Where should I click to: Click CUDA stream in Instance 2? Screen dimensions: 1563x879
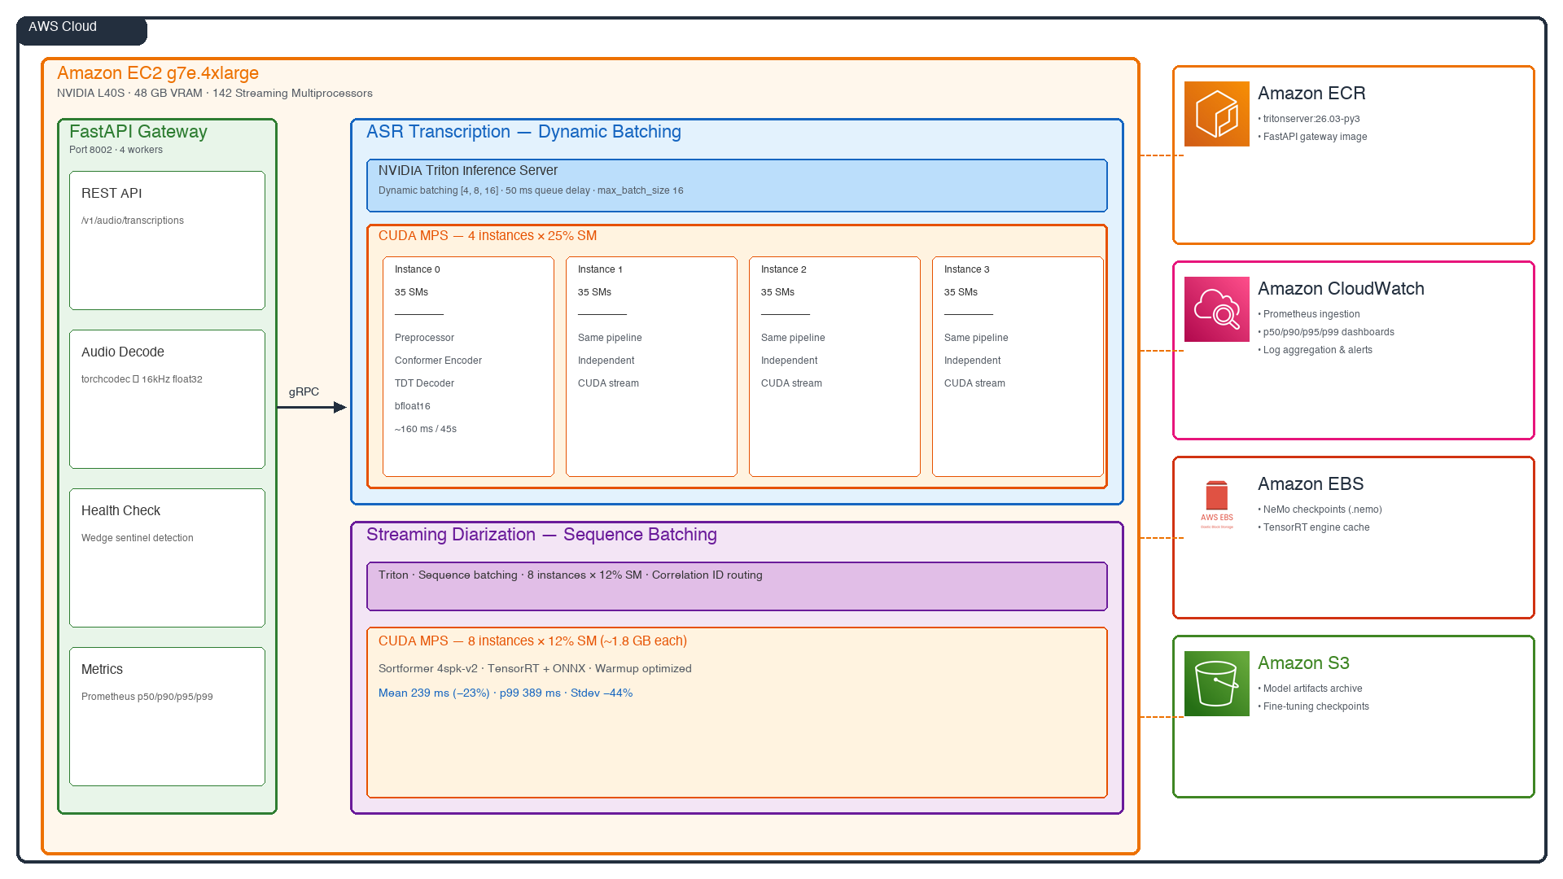(x=791, y=383)
